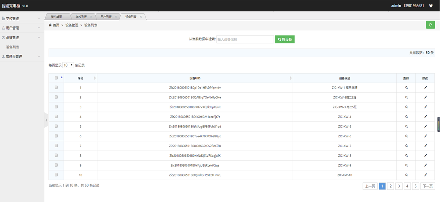The width and height of the screenshot is (440, 202).
Task: Click the green refresh icon button
Action: tap(430, 25)
